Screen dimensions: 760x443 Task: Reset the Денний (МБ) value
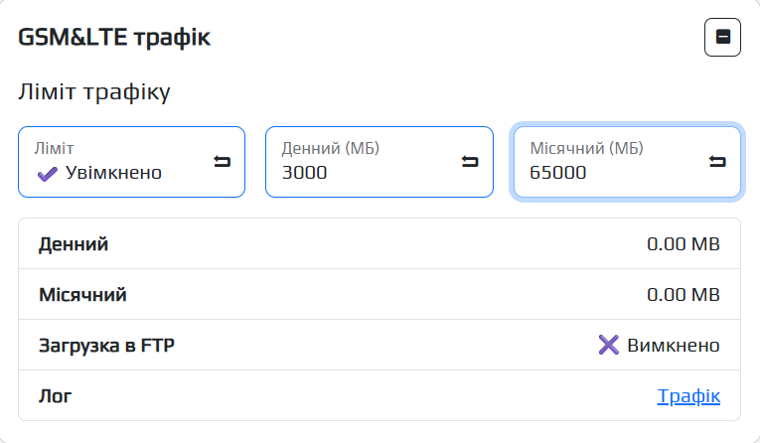click(470, 162)
